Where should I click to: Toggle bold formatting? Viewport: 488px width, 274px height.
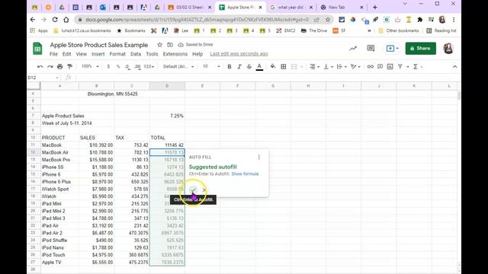(230, 66)
